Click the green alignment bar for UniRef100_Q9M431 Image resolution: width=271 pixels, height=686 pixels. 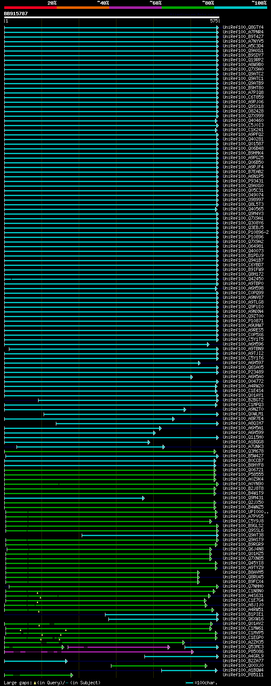tap(74, 498)
